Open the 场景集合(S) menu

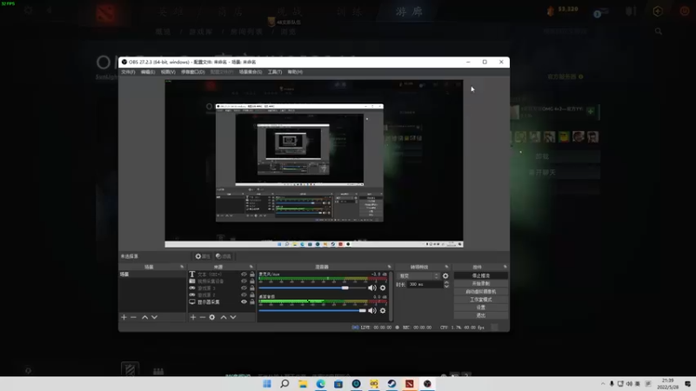point(251,72)
